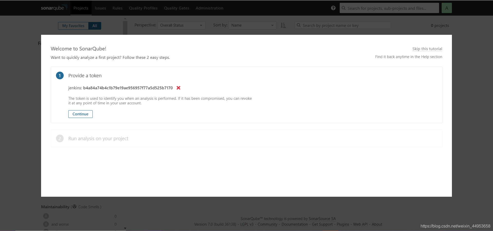Open the Sort by Name dropdown

252,25
